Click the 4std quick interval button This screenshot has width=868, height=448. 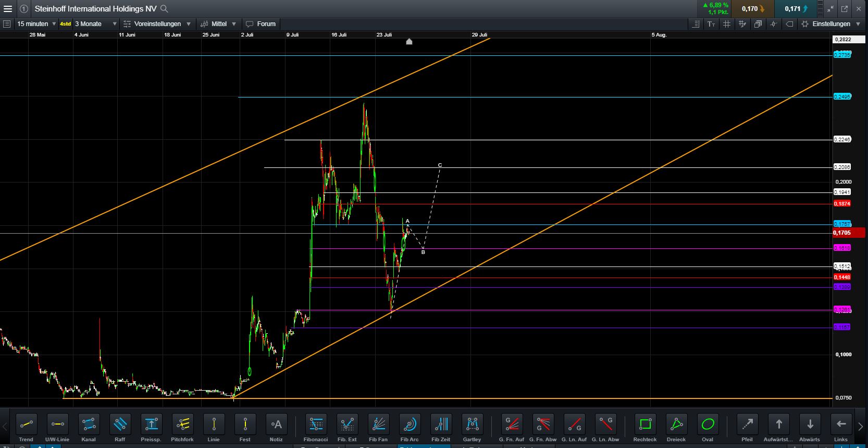pos(65,24)
